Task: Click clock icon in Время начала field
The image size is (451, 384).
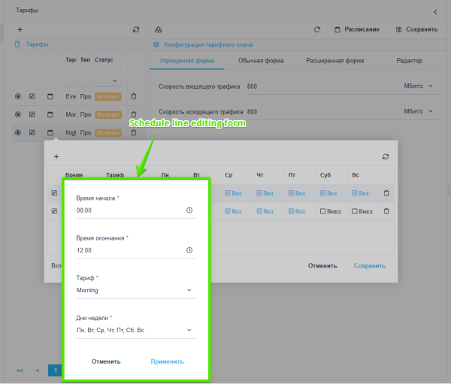Action: coord(189,210)
